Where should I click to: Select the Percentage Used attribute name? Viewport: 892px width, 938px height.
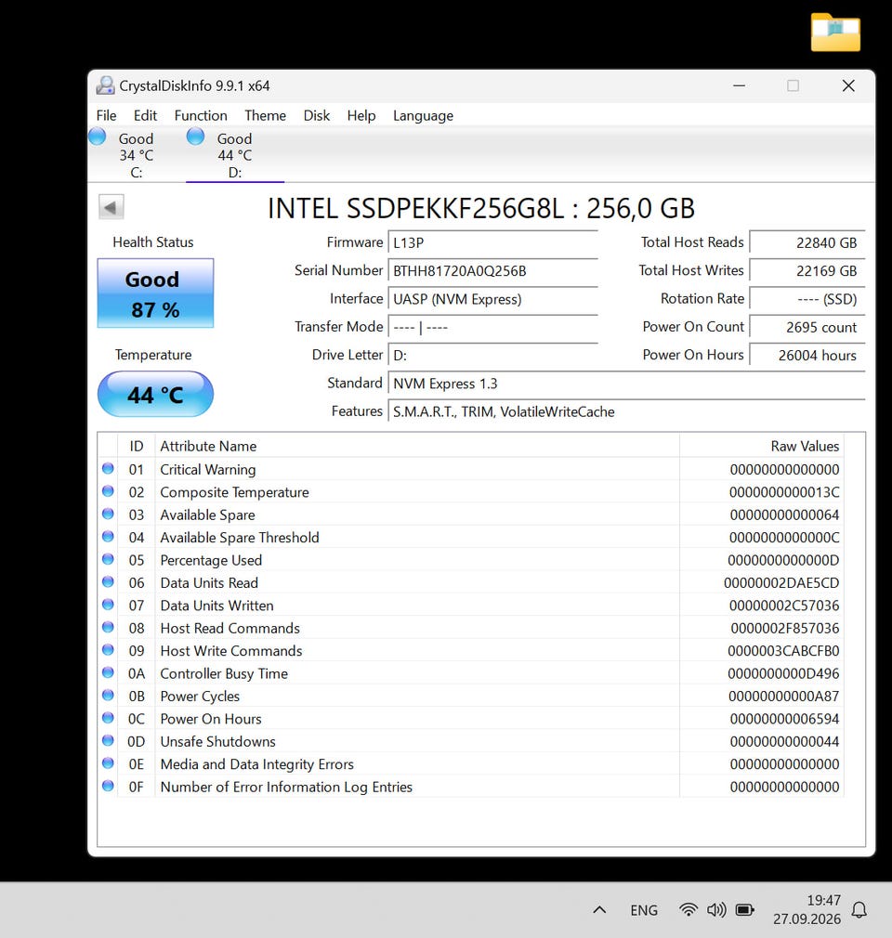click(211, 560)
